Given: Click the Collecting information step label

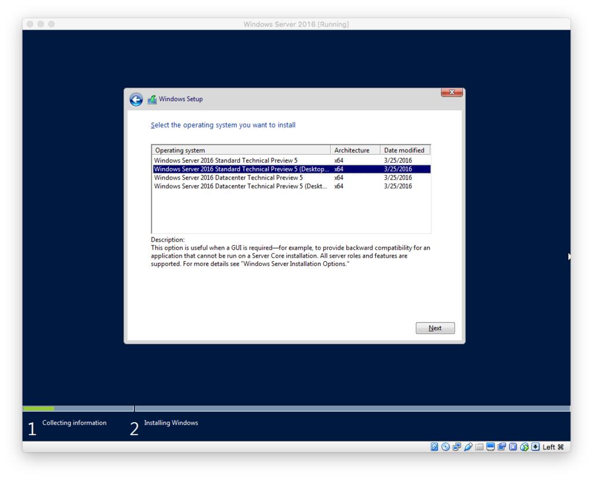Looking at the screenshot, I should point(74,423).
